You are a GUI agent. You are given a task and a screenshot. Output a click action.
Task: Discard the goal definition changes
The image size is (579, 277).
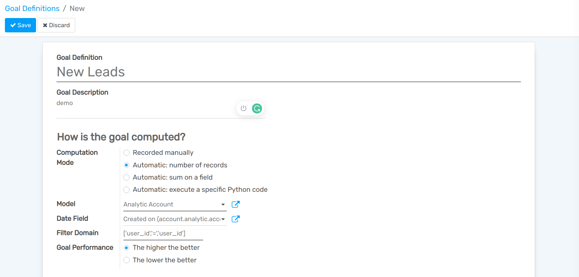[56, 25]
